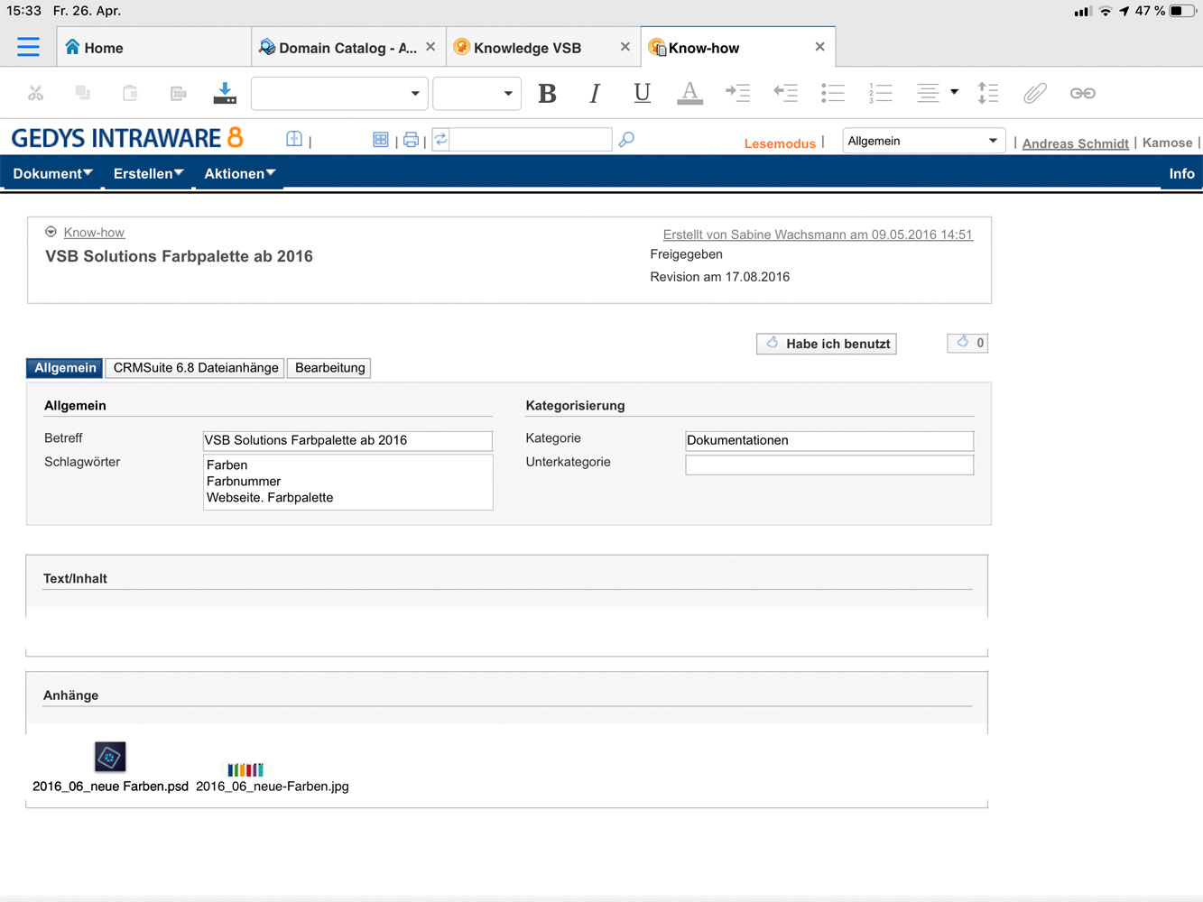Click the grid view icon

[x=381, y=140]
